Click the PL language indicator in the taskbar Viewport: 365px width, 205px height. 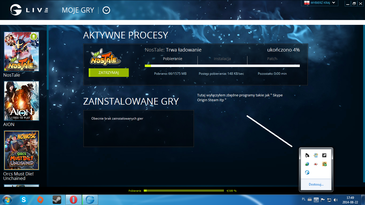[x=304, y=199]
